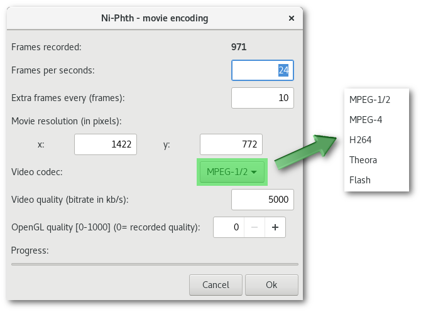421x312 pixels.
Task: Click the Movie resolution (in pixels) label
Action: pos(66,121)
